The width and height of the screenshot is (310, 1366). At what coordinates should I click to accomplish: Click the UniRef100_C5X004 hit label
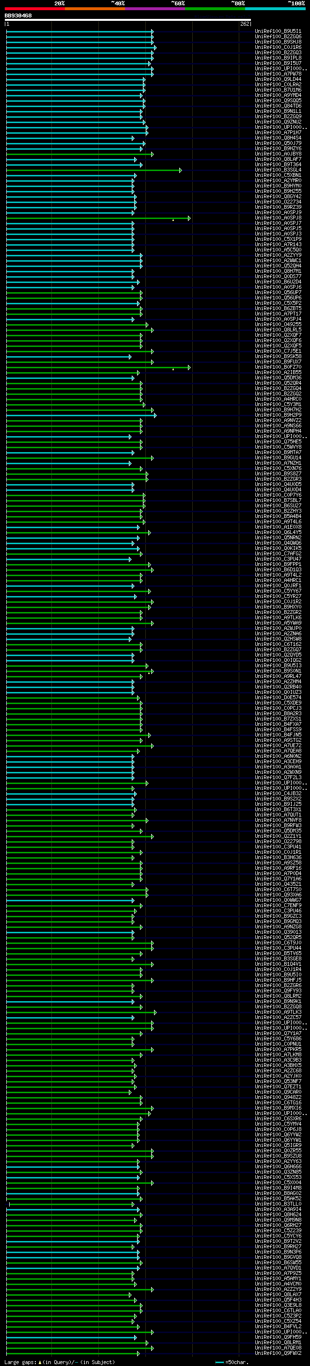coord(278,1182)
